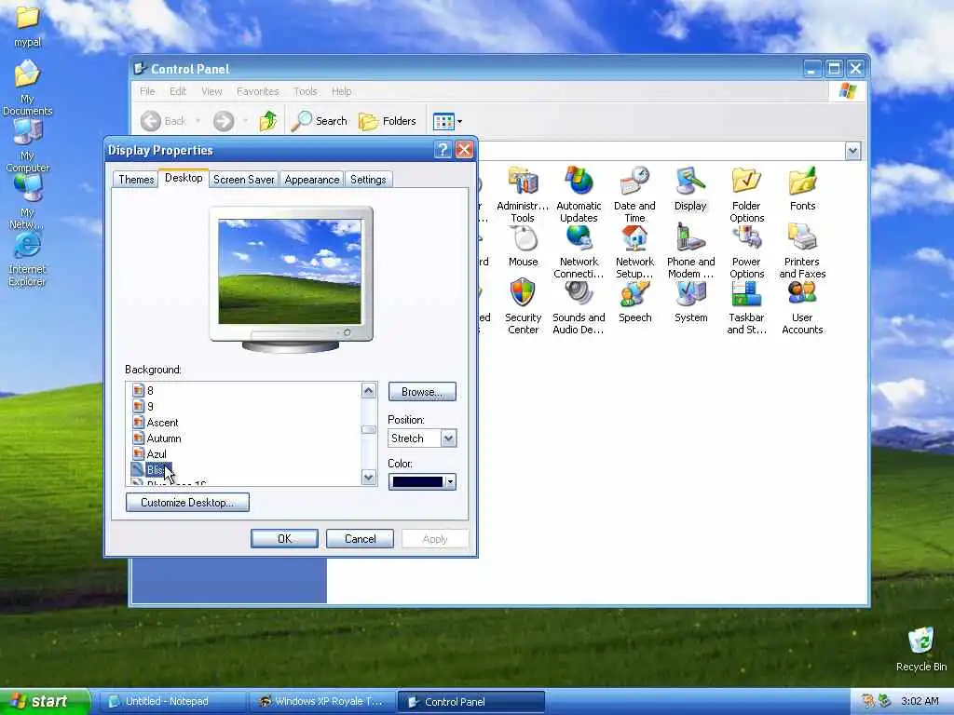Viewport: 954px width, 715px height.
Task: Select background '8' in list
Action: tap(143, 390)
